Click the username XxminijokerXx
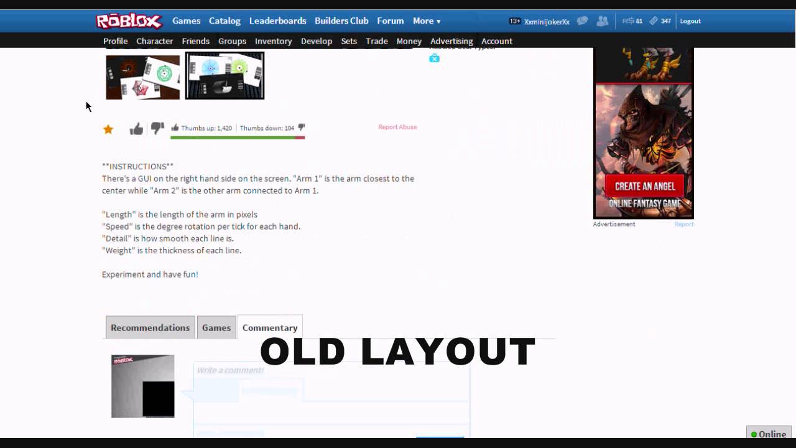 click(x=547, y=22)
